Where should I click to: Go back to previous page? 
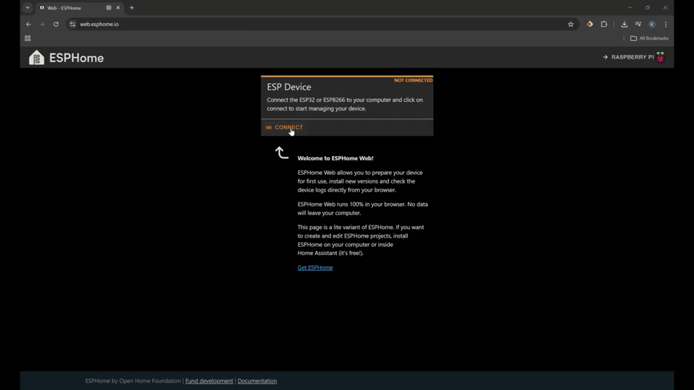28,25
